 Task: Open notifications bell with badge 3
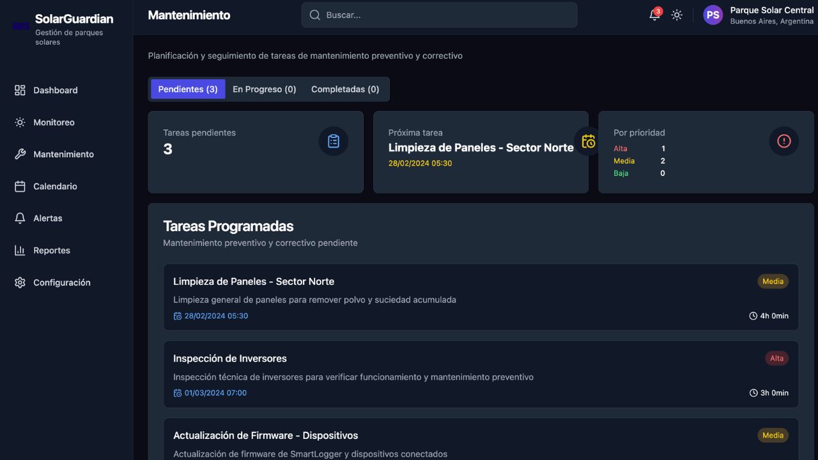(x=654, y=15)
